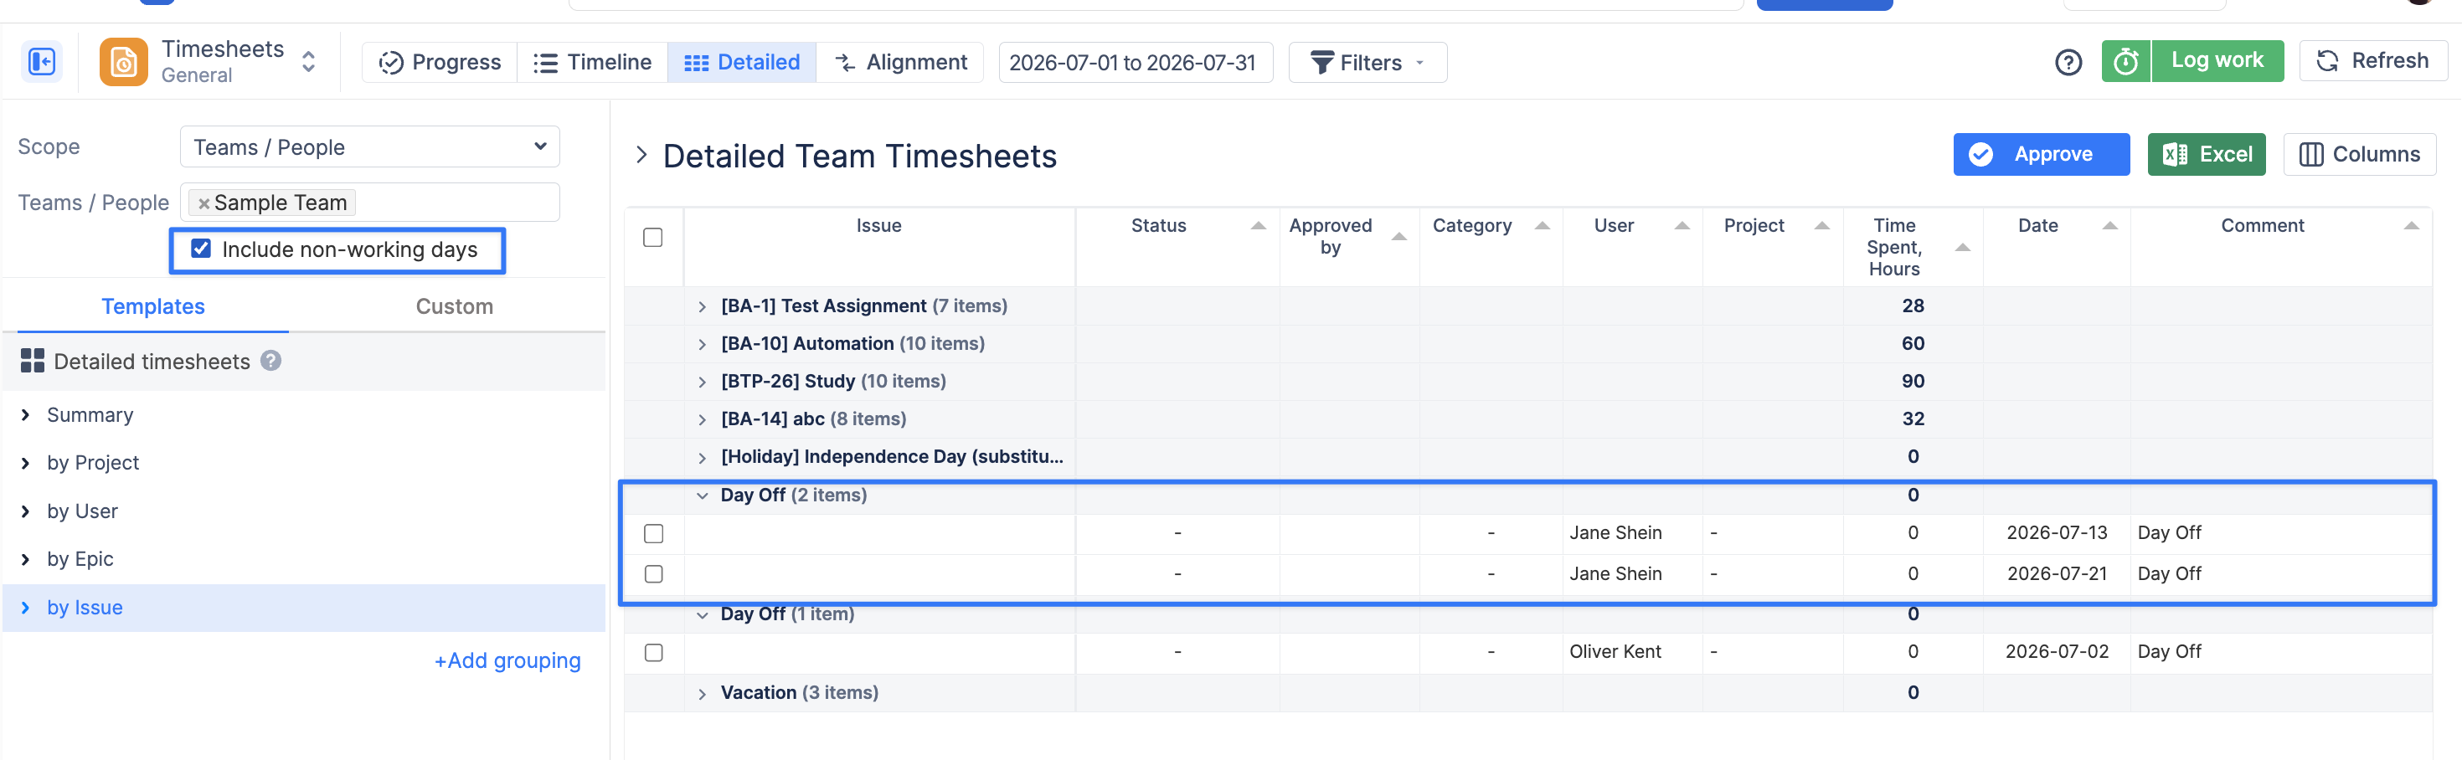The width and height of the screenshot is (2462, 760).
Task: Click the Log work button
Action: (2217, 61)
